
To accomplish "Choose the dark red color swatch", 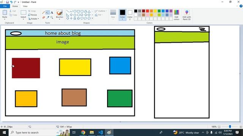I will (x=144, y=11).
